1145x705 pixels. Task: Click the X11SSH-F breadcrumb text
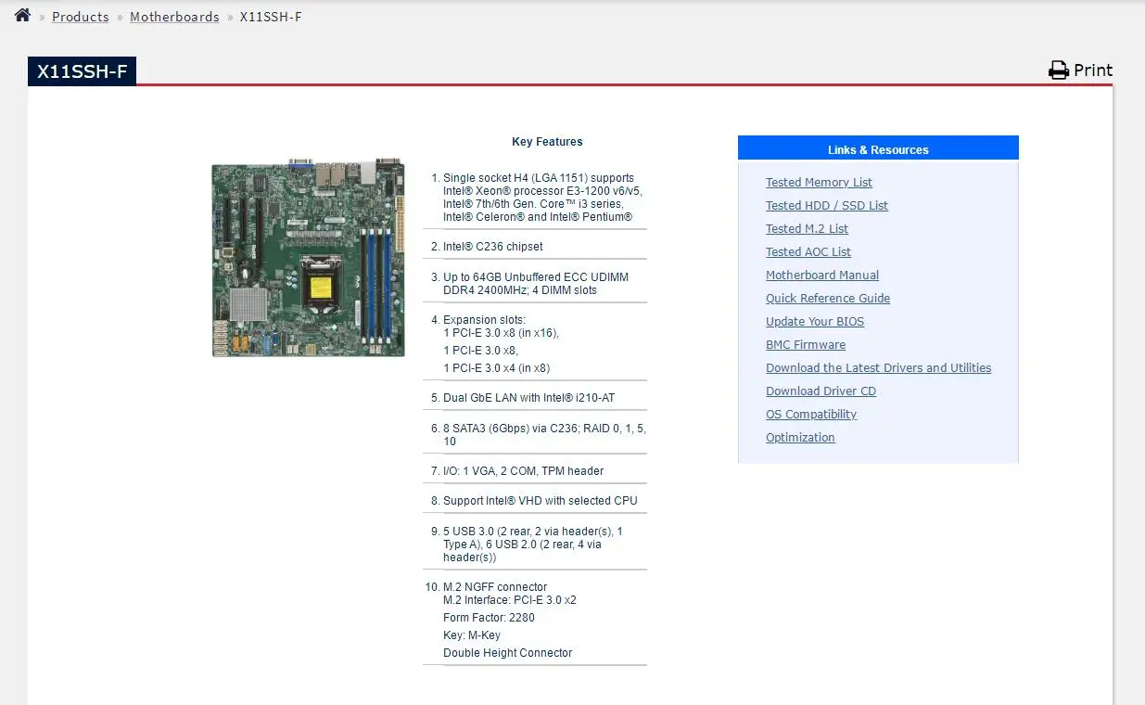(x=271, y=17)
